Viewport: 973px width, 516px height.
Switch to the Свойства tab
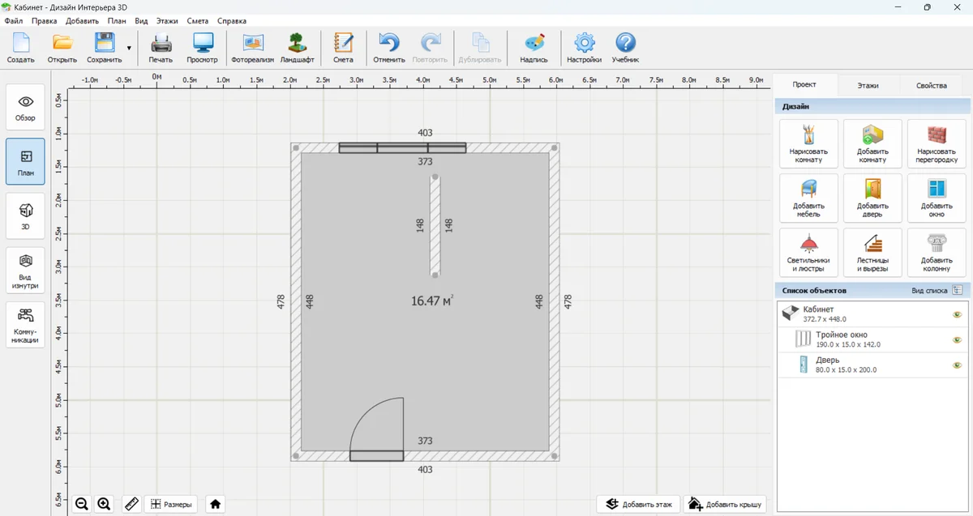coord(931,85)
